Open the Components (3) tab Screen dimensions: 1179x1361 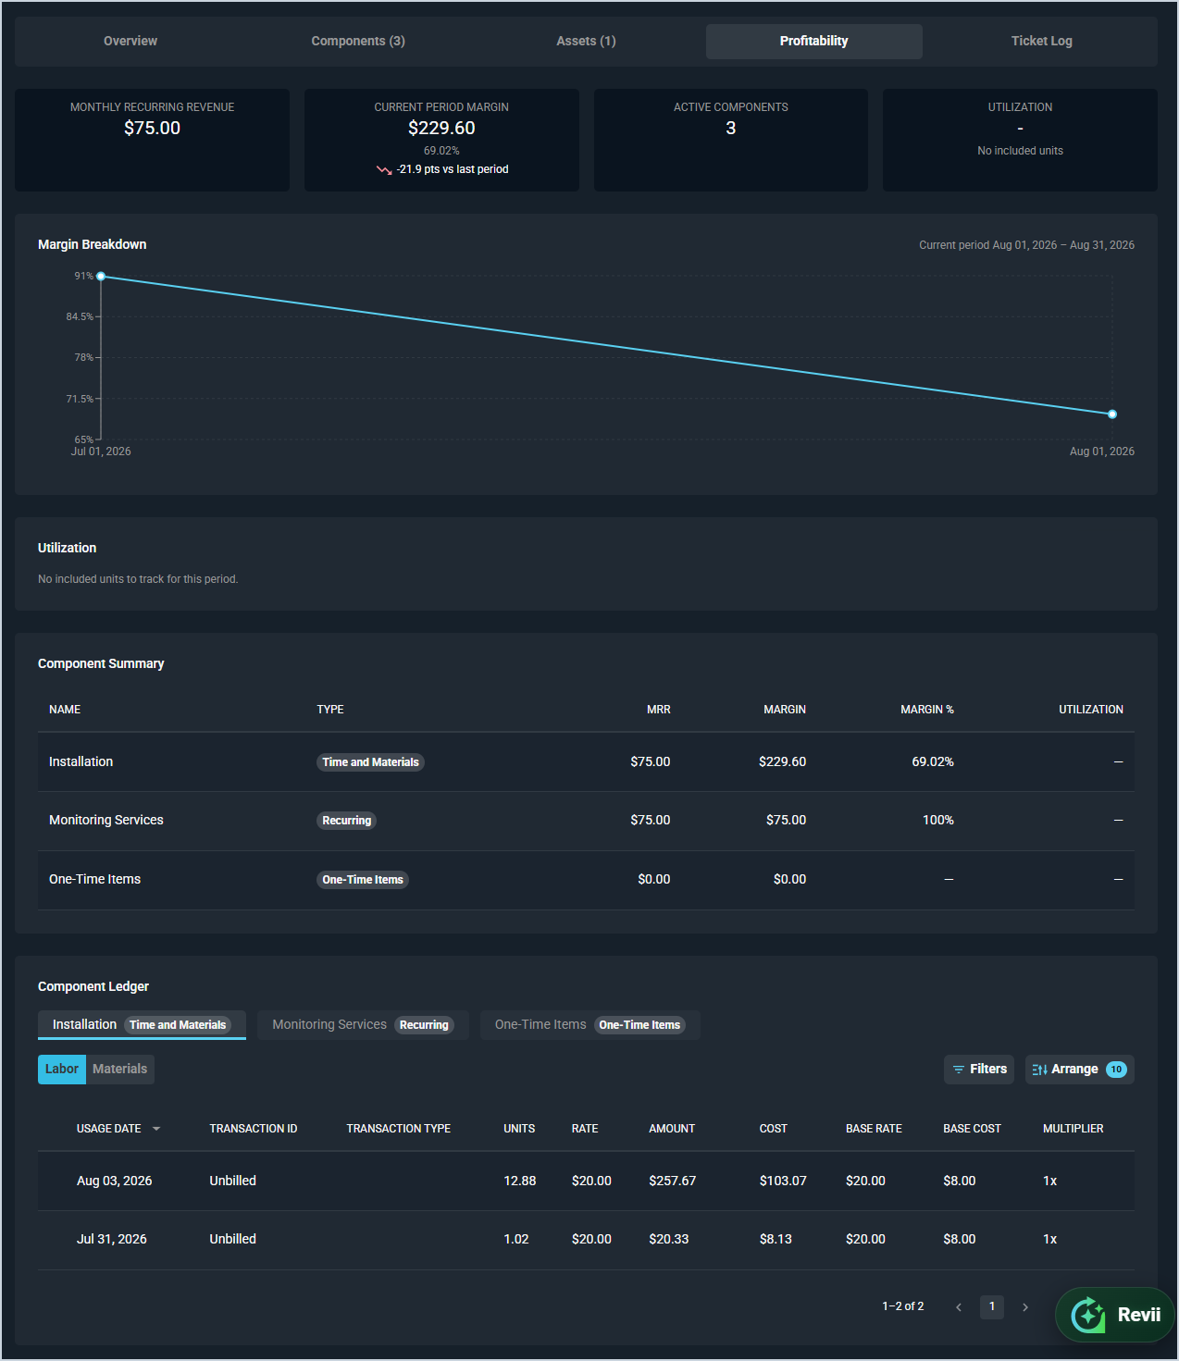tap(358, 42)
